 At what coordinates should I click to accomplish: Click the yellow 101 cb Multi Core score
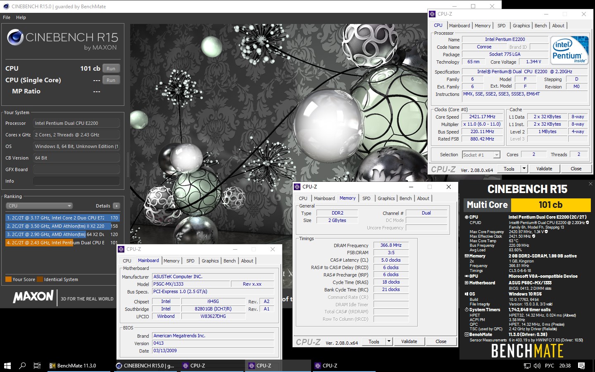[x=550, y=205]
